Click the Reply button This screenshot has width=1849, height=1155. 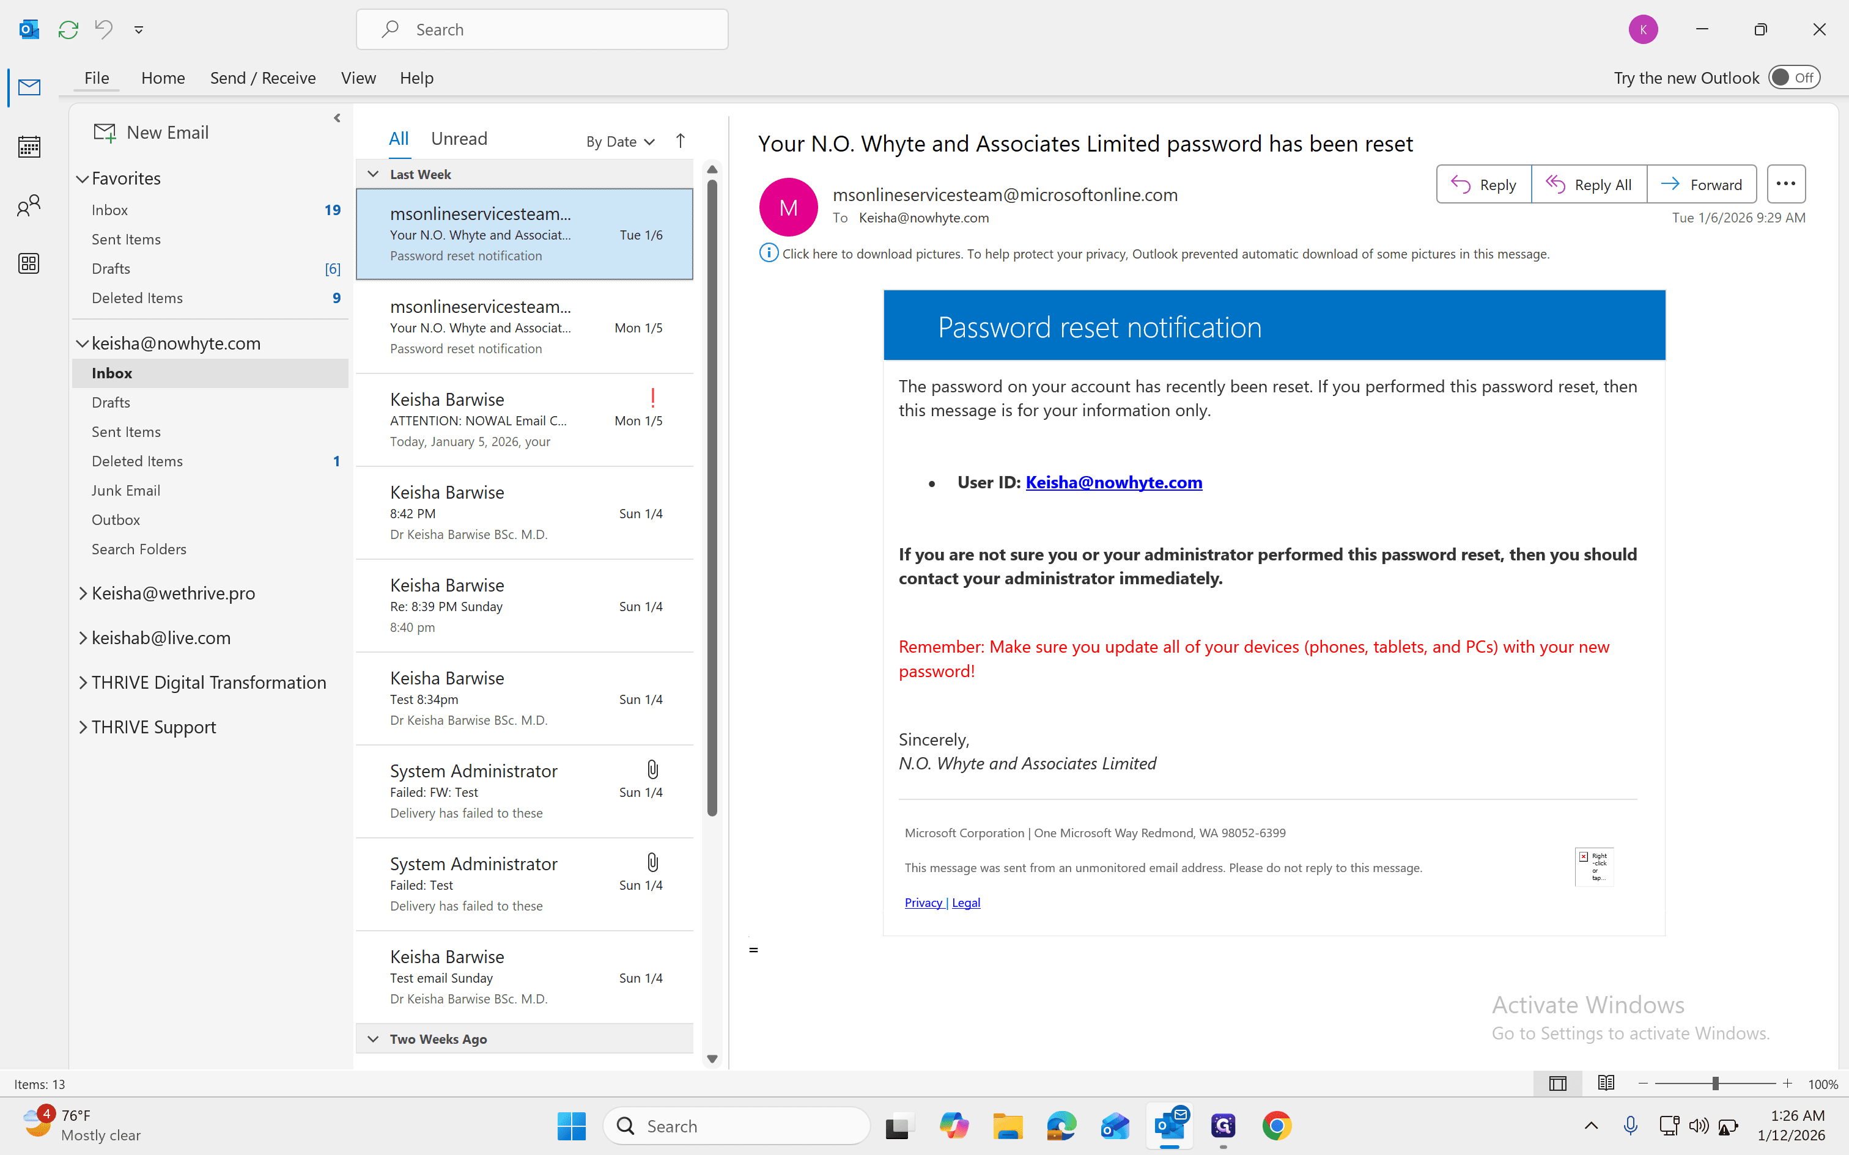coord(1484,184)
